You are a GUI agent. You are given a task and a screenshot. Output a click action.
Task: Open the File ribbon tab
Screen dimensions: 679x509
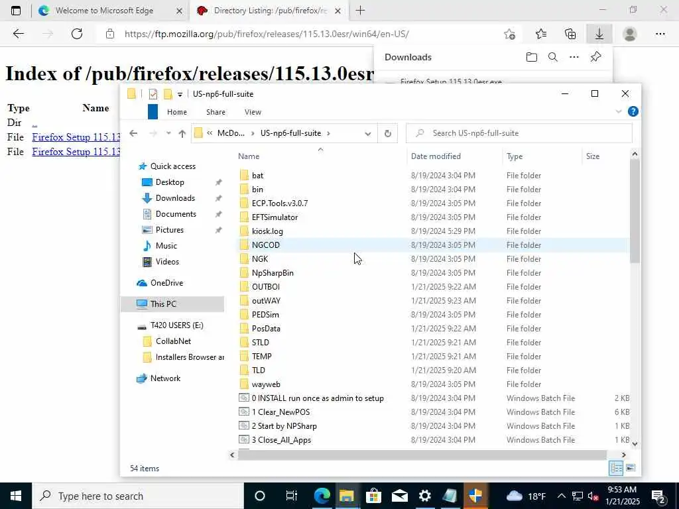click(x=153, y=111)
